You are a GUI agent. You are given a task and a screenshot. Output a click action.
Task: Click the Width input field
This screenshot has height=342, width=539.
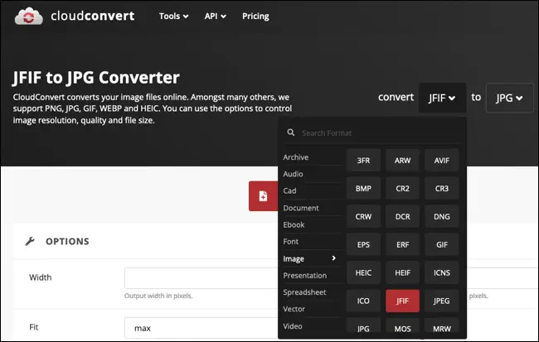point(202,277)
